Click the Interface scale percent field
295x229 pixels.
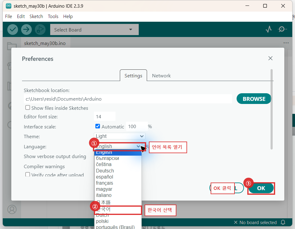(x=137, y=126)
